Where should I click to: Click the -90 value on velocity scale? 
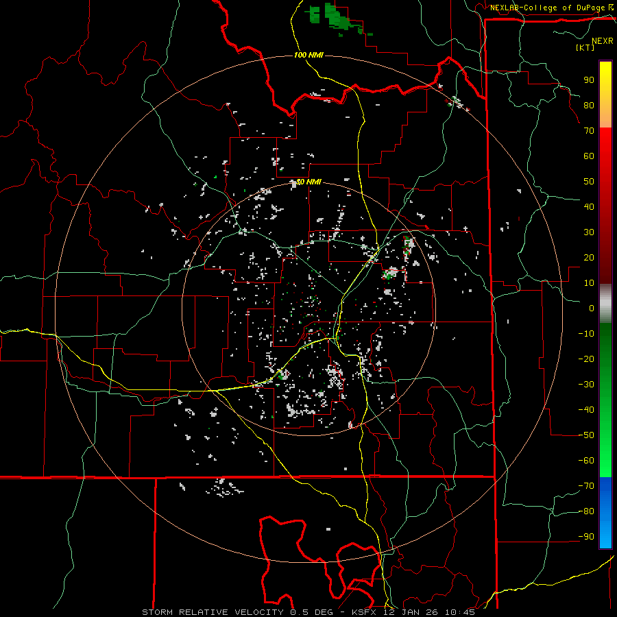(x=586, y=537)
